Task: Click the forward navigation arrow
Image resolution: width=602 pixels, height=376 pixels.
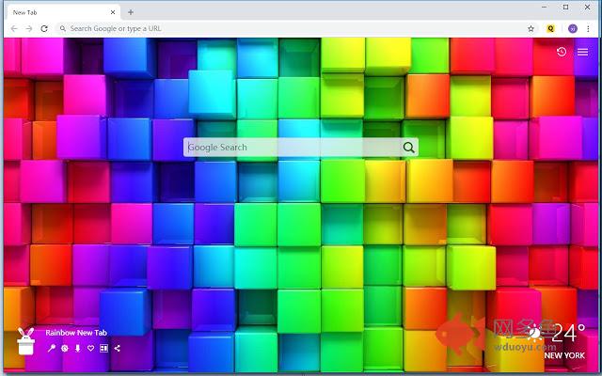Action: 29,29
